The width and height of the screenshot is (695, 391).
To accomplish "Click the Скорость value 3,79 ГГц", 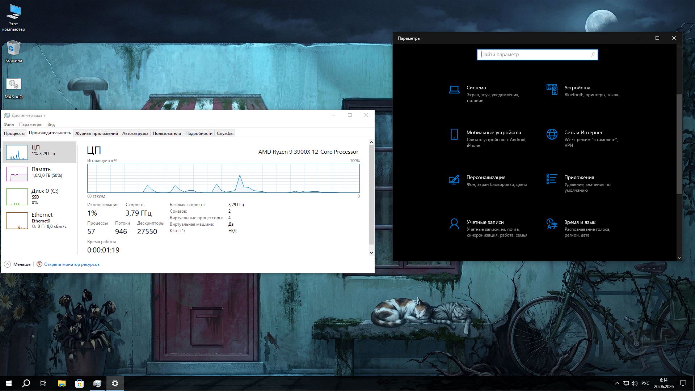I will coord(139,213).
